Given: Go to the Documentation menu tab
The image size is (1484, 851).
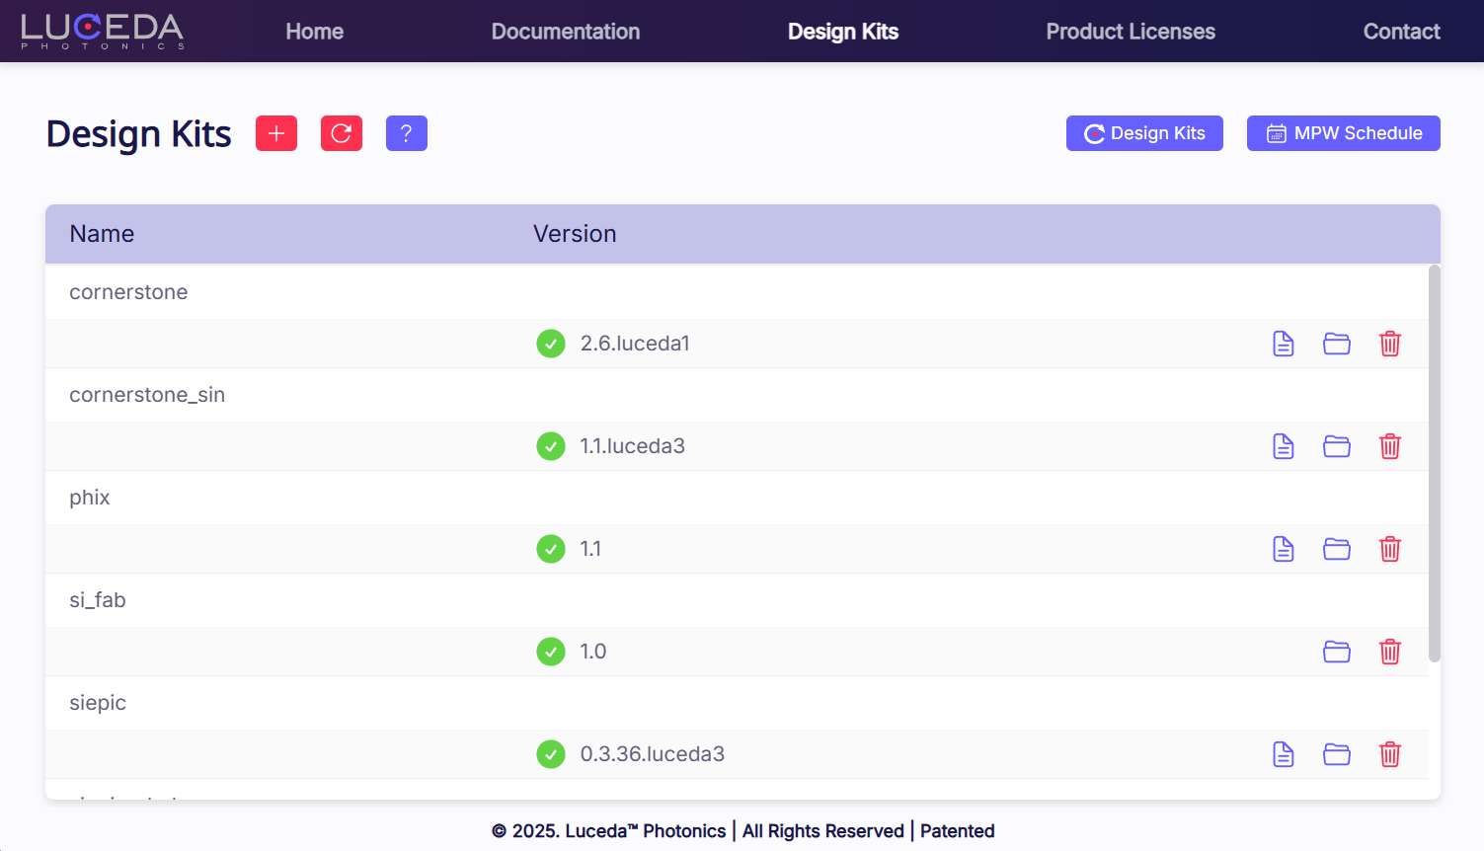Looking at the screenshot, I should pos(565,32).
